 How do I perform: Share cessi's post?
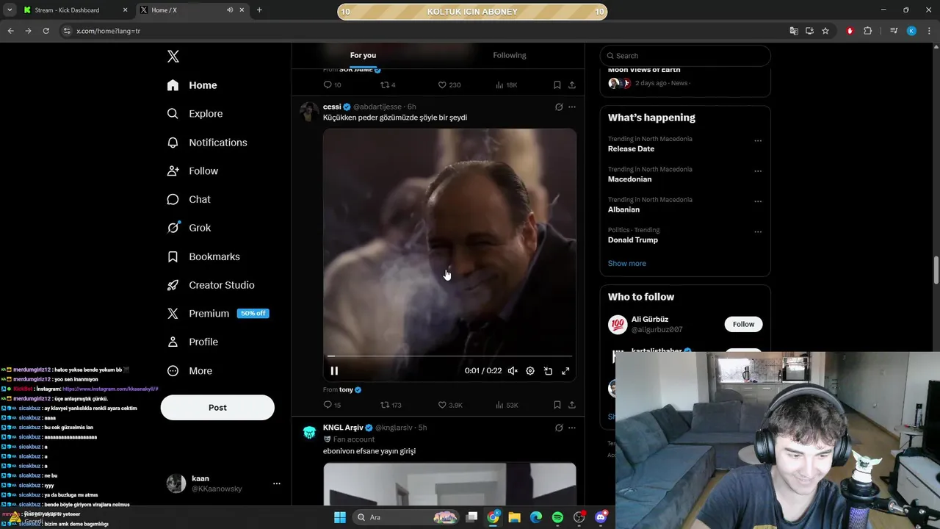click(x=572, y=405)
